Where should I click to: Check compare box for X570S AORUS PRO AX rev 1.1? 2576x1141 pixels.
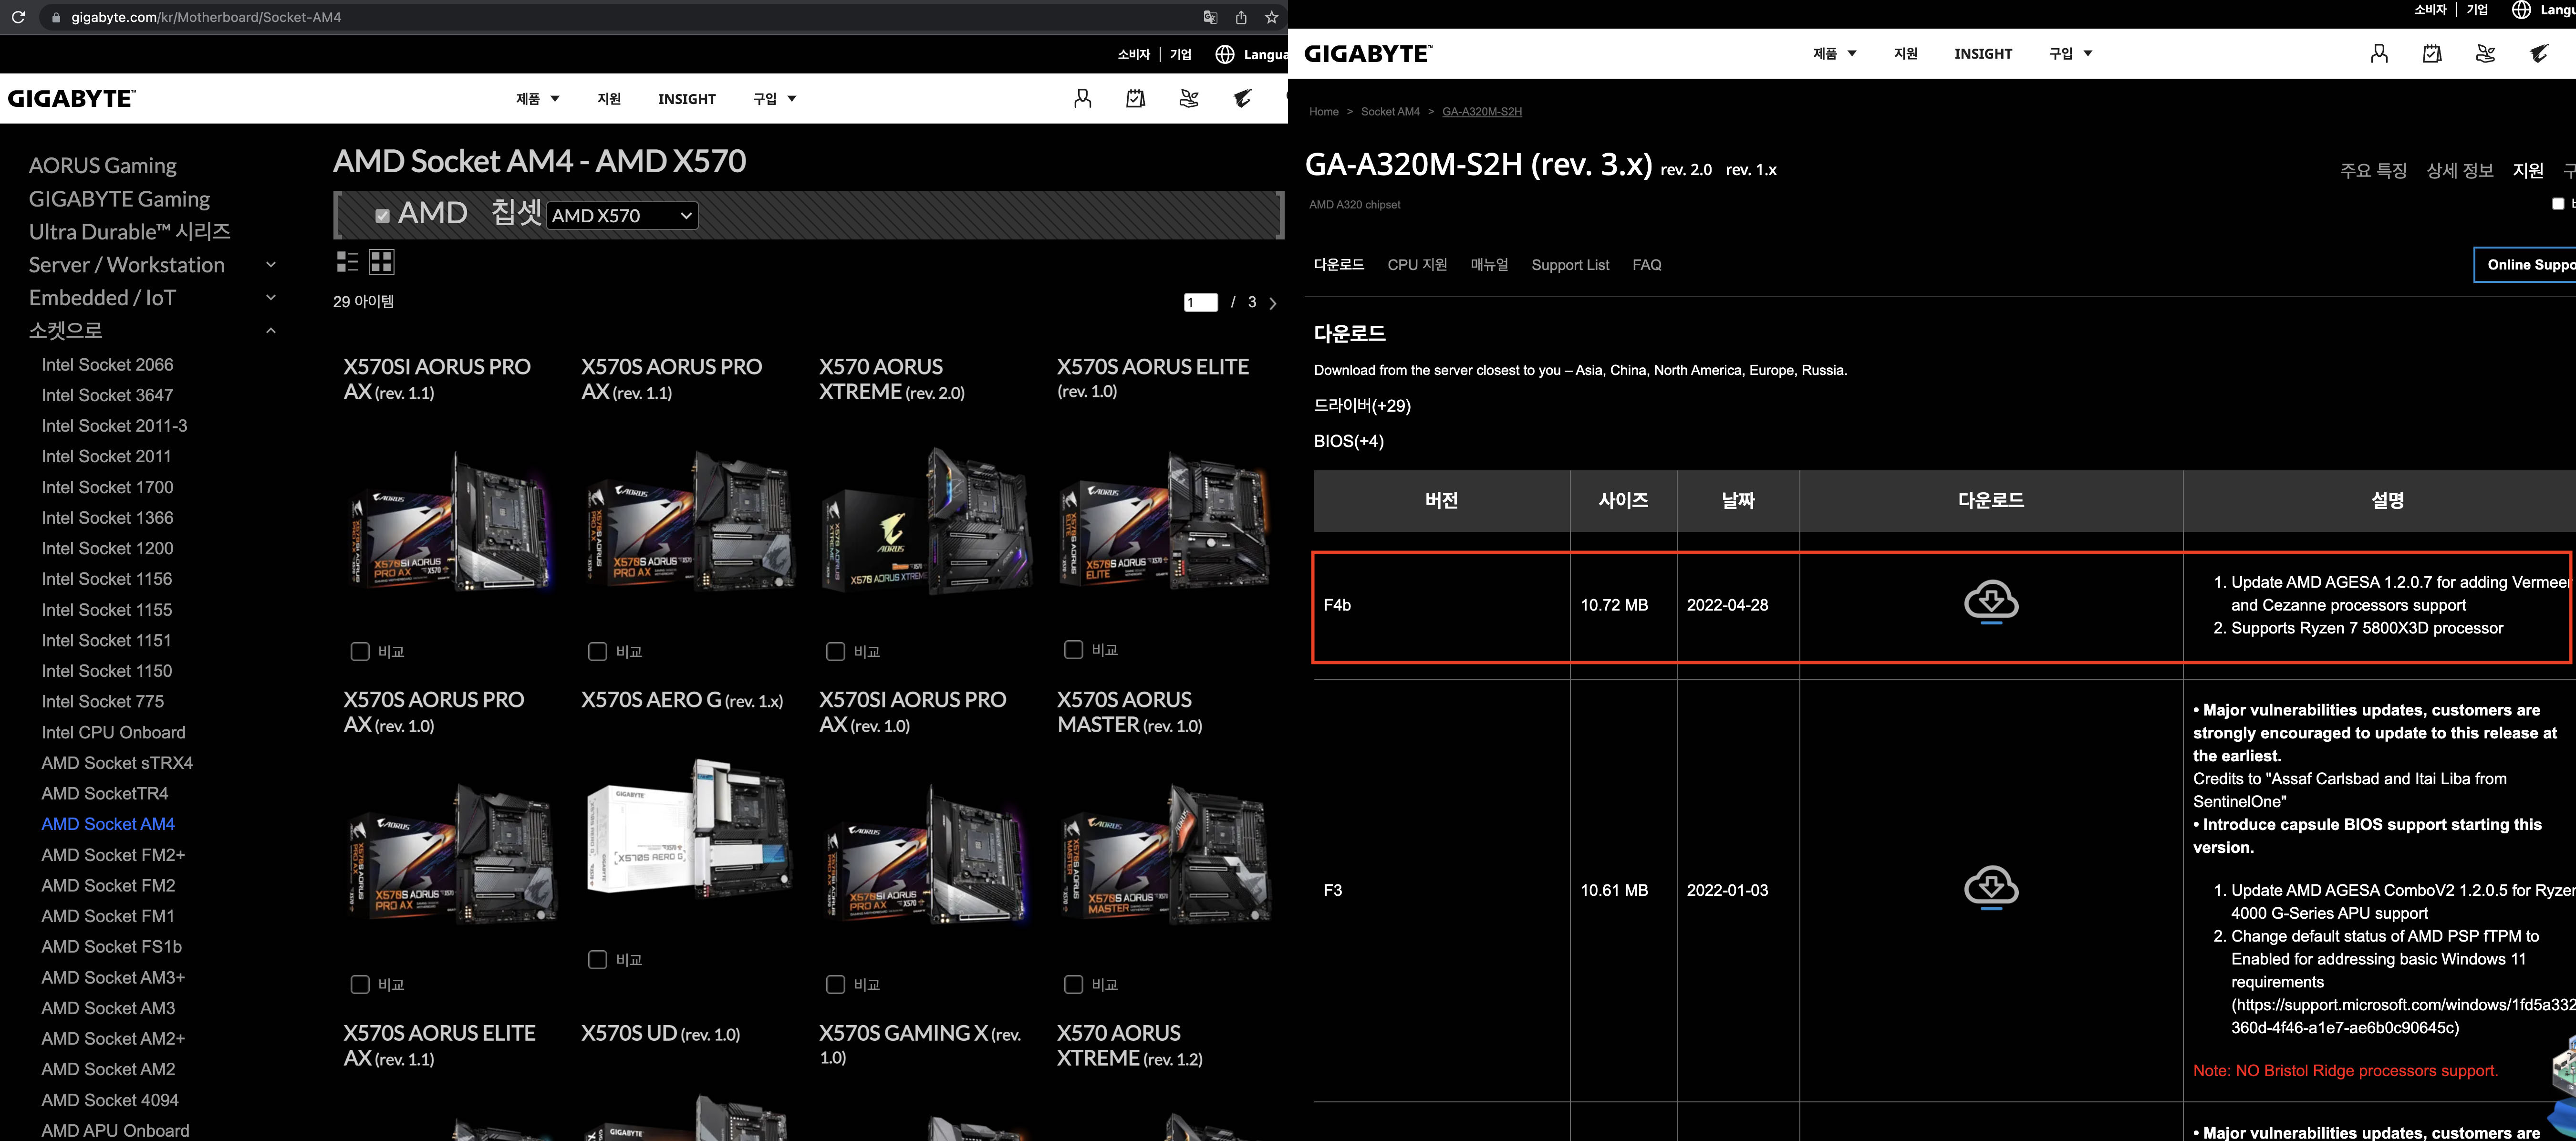point(598,651)
